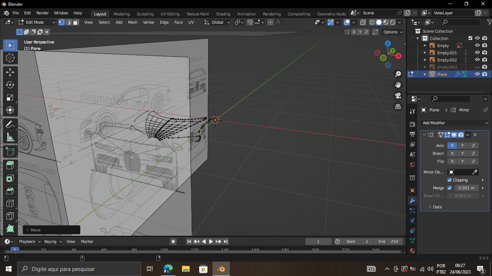Click the Options button in viewport header
This screenshot has width=492, height=276.
[x=393, y=32]
